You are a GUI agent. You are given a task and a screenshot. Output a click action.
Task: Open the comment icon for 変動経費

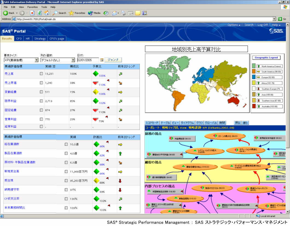click(41, 92)
